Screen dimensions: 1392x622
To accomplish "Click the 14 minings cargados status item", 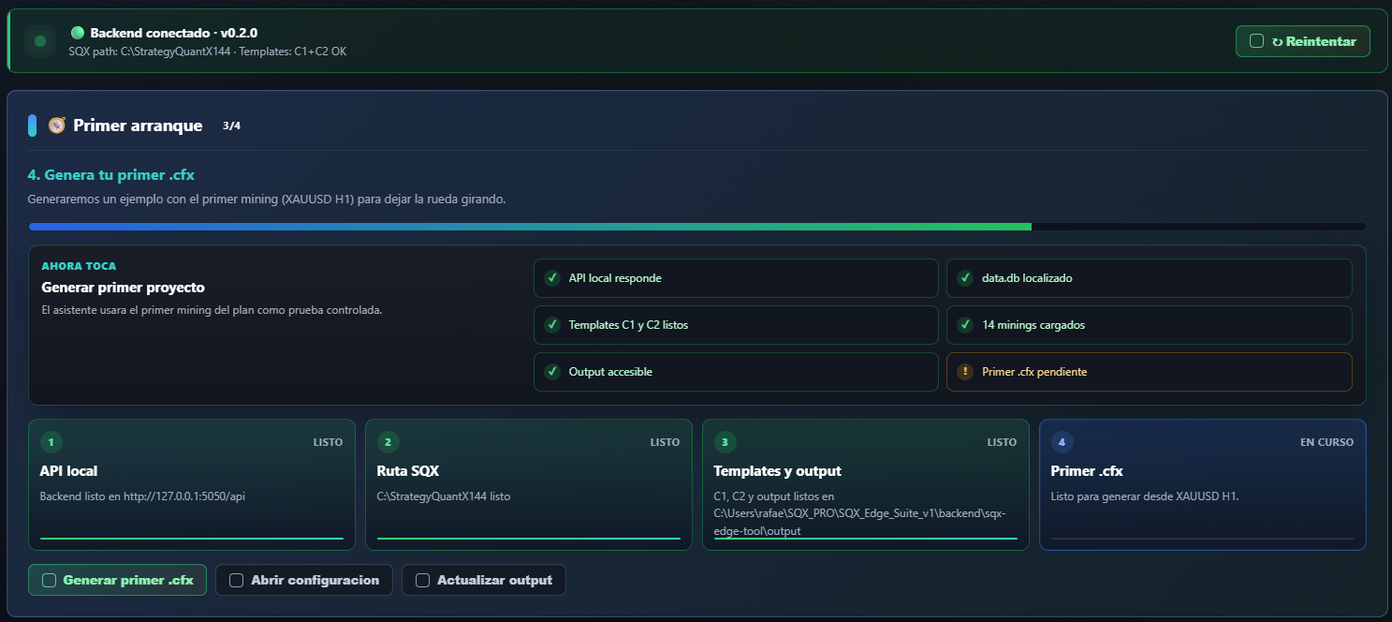I will coord(1150,325).
